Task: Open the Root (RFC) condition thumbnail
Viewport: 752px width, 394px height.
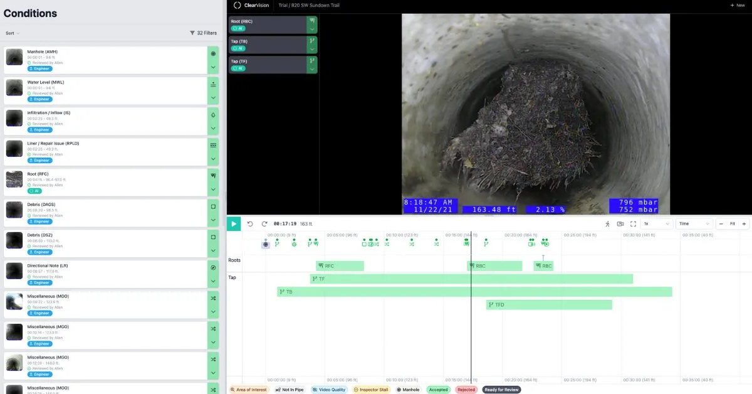Action: pos(14,179)
